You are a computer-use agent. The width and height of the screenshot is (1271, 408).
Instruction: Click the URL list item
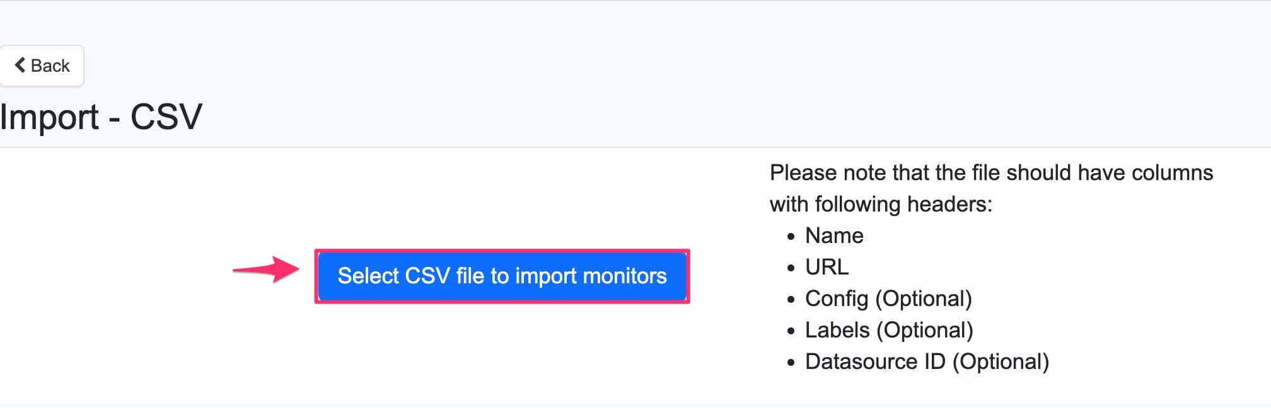click(x=827, y=267)
